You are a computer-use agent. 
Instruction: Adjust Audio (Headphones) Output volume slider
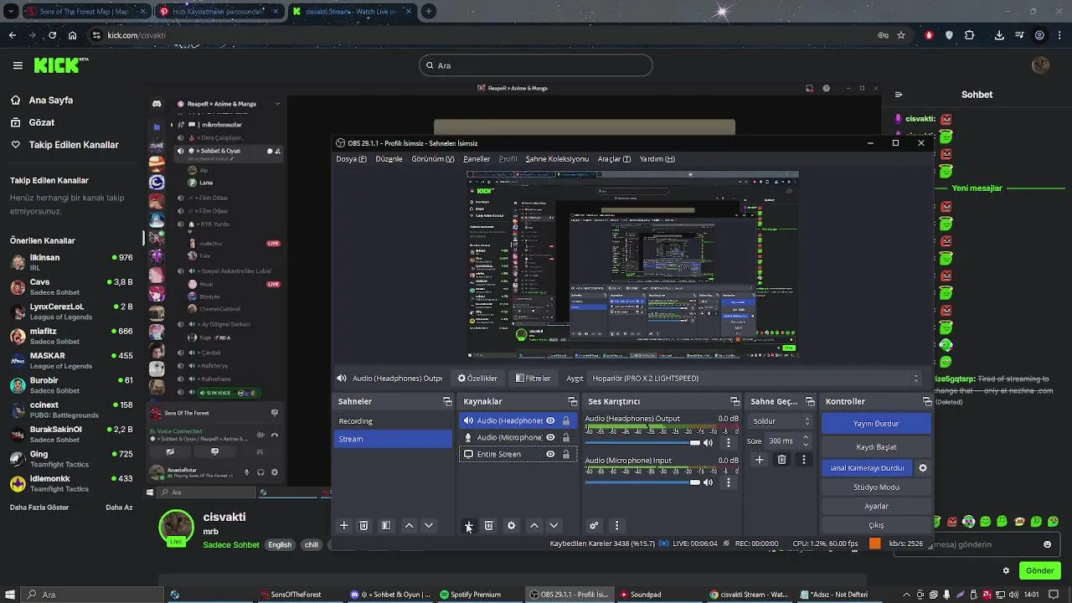(x=643, y=442)
